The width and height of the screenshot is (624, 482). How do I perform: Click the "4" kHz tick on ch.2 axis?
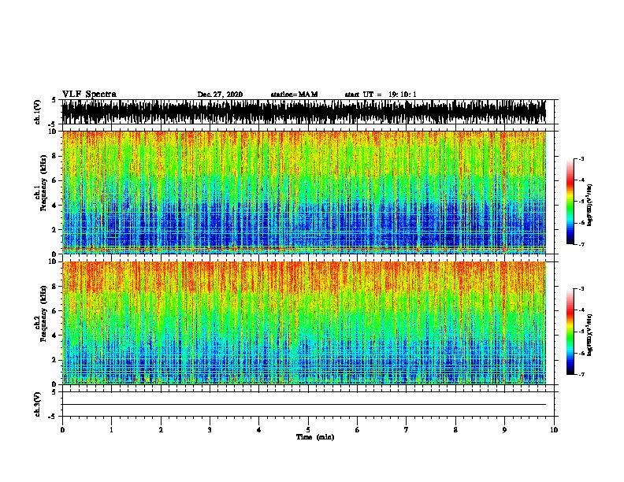pos(55,336)
